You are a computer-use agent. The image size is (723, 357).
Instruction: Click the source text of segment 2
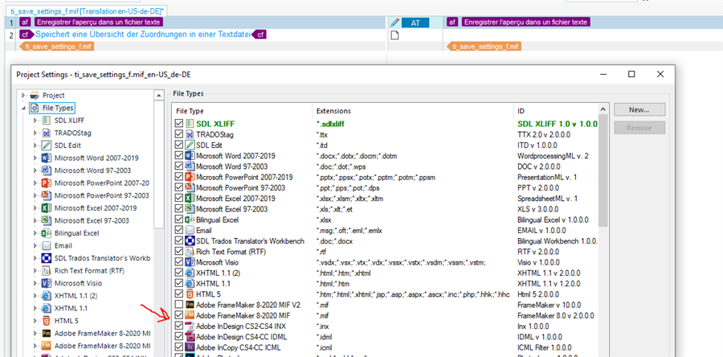point(143,35)
